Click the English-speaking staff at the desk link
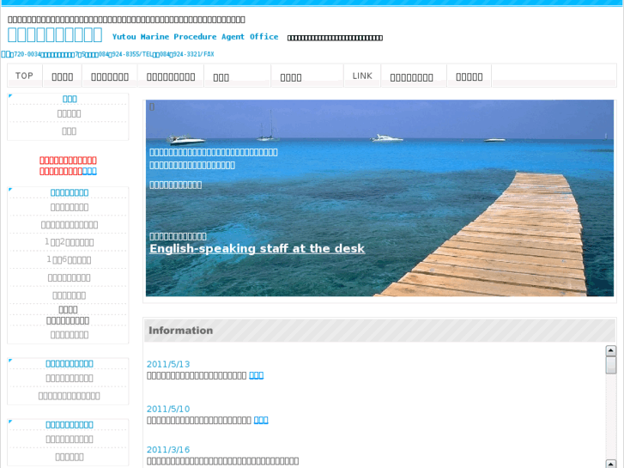 tap(257, 248)
